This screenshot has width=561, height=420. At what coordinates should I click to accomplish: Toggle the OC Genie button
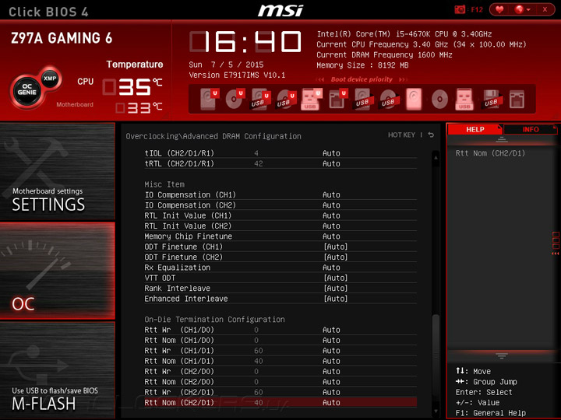click(26, 89)
